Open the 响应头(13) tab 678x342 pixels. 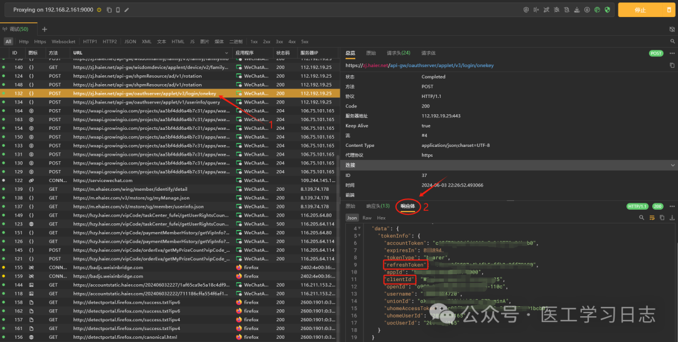point(378,206)
